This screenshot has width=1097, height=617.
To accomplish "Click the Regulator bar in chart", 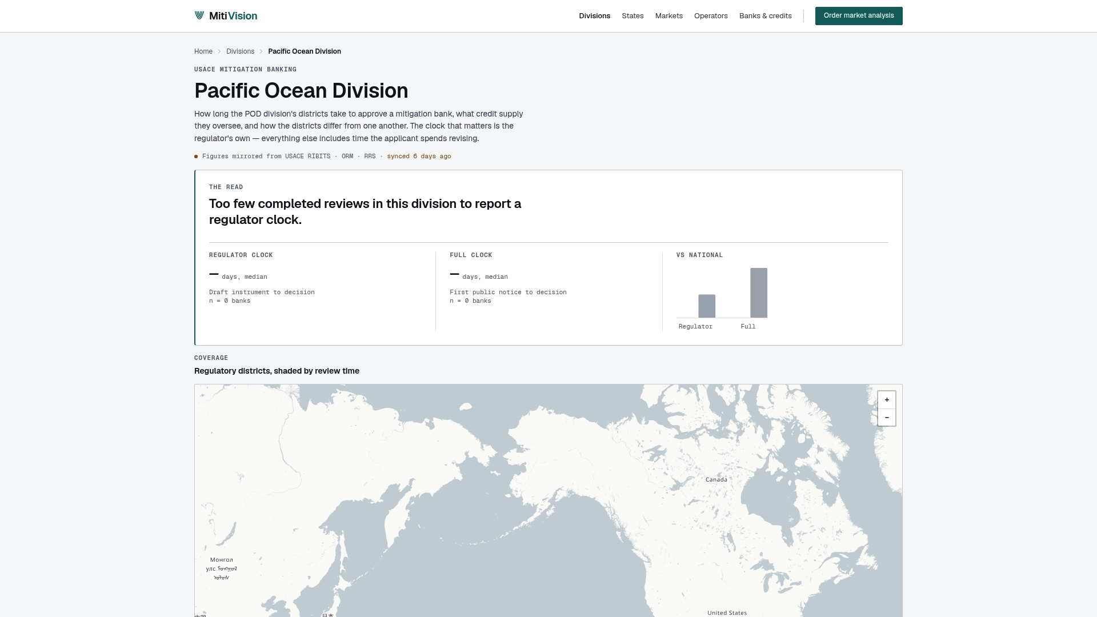I will 707,306.
